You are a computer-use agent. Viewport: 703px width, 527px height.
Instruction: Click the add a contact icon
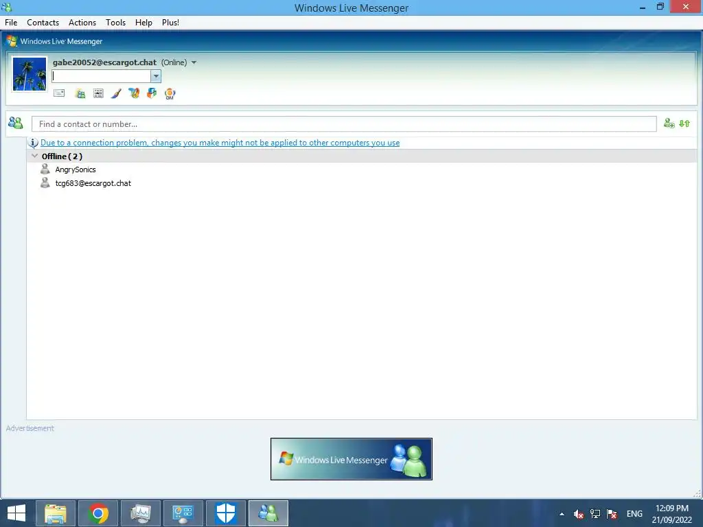click(x=669, y=124)
